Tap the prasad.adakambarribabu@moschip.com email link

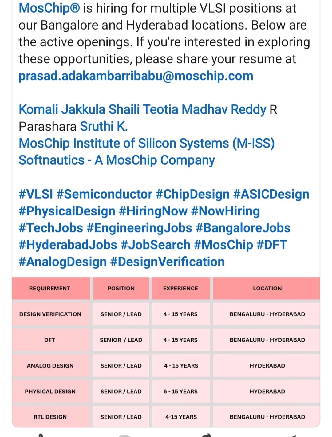pyautogui.click(x=136, y=76)
